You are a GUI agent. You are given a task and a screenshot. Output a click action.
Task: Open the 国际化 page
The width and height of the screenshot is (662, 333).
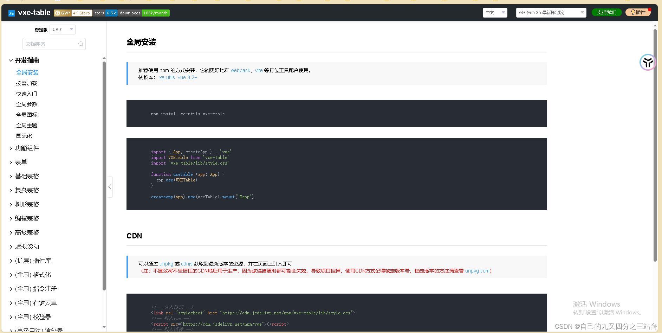point(24,136)
